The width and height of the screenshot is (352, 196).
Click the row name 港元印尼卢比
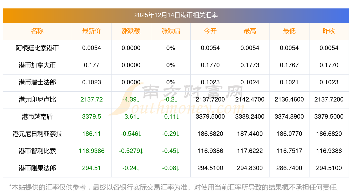(37, 100)
